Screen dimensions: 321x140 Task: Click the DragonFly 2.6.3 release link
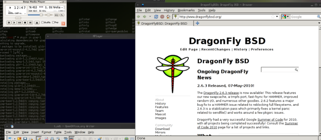pyautogui.click(x=221, y=93)
